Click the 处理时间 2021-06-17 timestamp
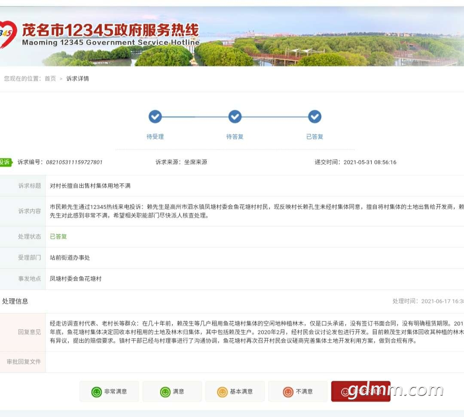Viewport: 464px width, 417px height. (x=428, y=301)
